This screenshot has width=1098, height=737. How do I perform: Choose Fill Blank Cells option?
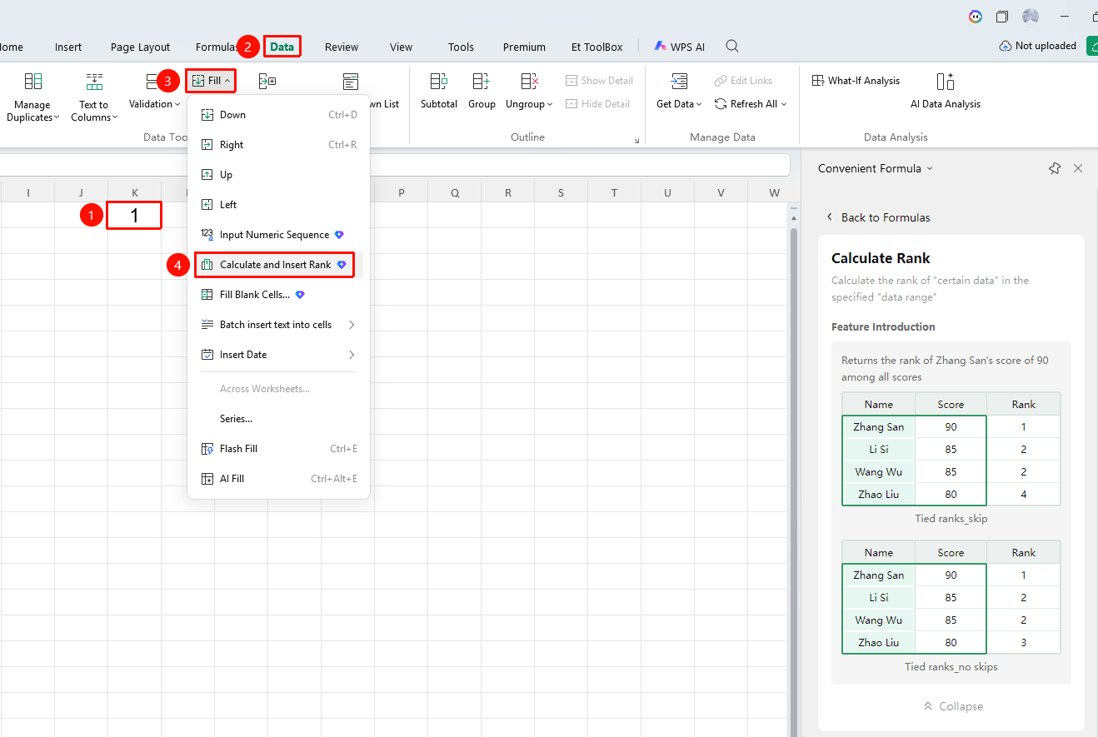pyautogui.click(x=279, y=295)
